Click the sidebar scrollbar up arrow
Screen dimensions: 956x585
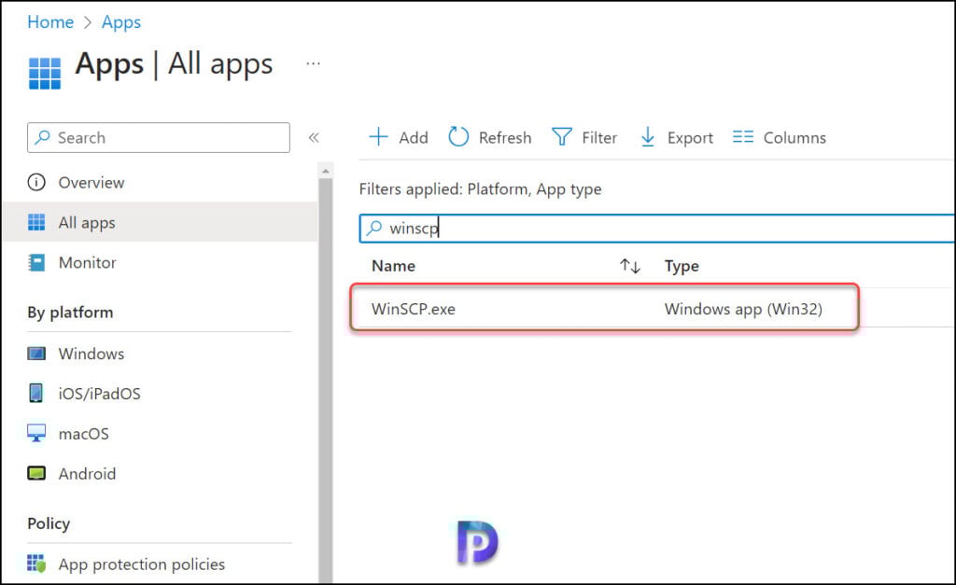(x=326, y=172)
